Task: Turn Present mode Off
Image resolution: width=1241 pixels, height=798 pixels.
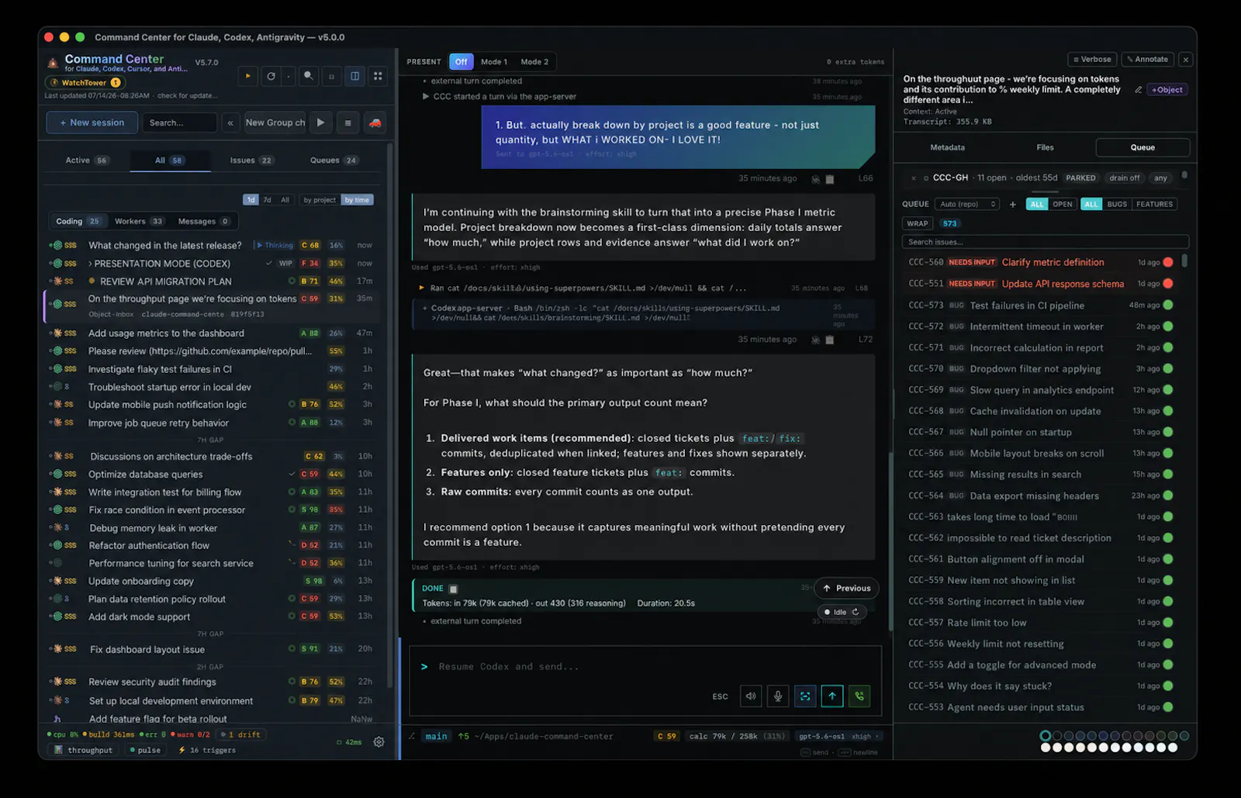Action: pos(461,62)
